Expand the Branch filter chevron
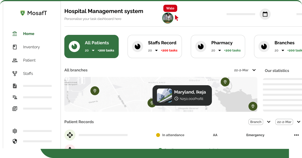The height and width of the screenshot is (158, 302). coord(269,122)
